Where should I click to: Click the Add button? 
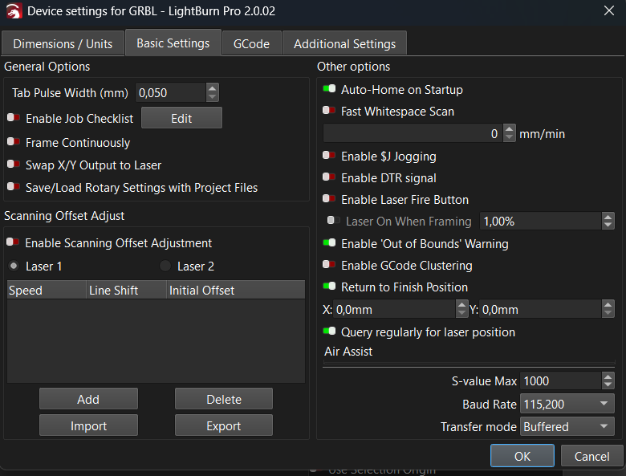88,399
